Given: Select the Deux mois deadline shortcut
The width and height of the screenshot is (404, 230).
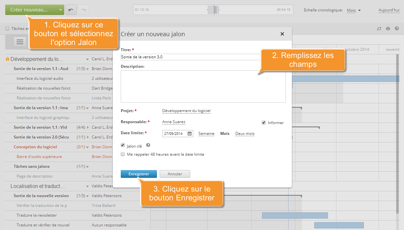Looking at the screenshot, I should [245, 134].
